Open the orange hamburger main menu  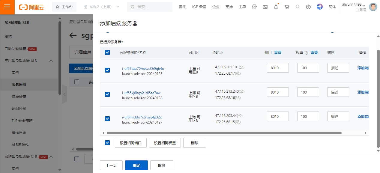[x=7, y=7]
